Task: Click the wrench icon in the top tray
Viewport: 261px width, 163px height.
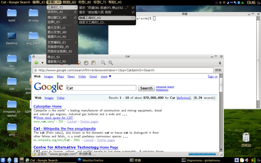Action: [x=235, y=3]
